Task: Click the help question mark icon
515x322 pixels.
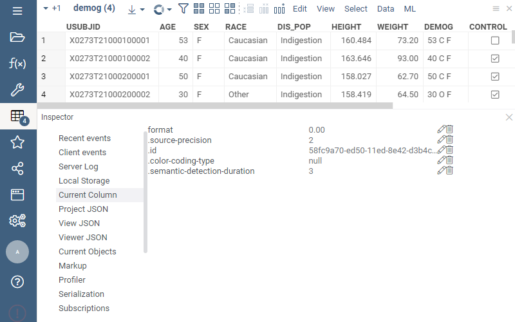Action: point(17,281)
